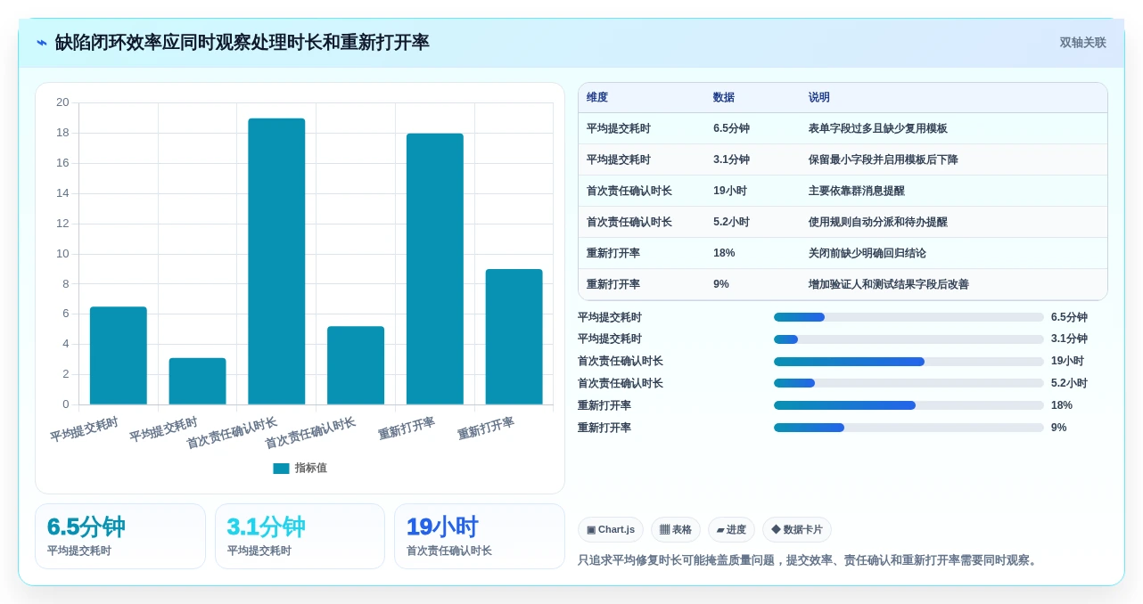Click the footer note starting 只追求平均修复时长
The height and width of the screenshot is (604, 1143).
[810, 560]
